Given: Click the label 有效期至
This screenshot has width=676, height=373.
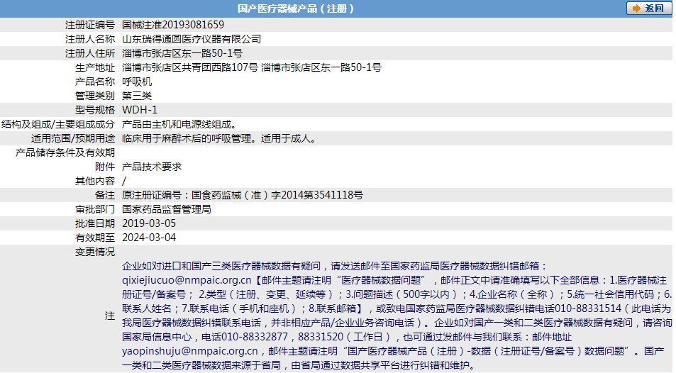Looking at the screenshot, I should pos(95,238).
